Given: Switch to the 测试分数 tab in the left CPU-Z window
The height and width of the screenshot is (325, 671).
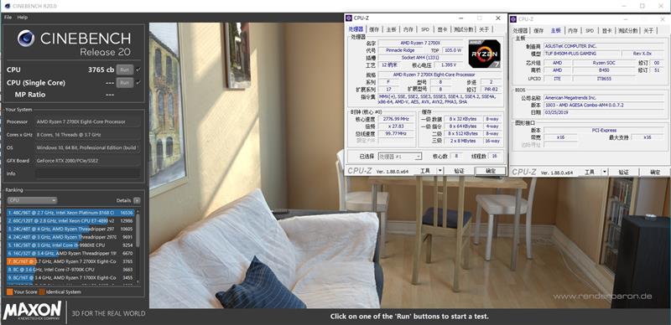Looking at the screenshot, I should pos(464,29).
